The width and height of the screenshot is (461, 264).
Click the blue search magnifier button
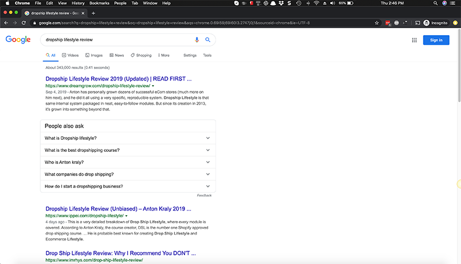pyautogui.click(x=207, y=40)
